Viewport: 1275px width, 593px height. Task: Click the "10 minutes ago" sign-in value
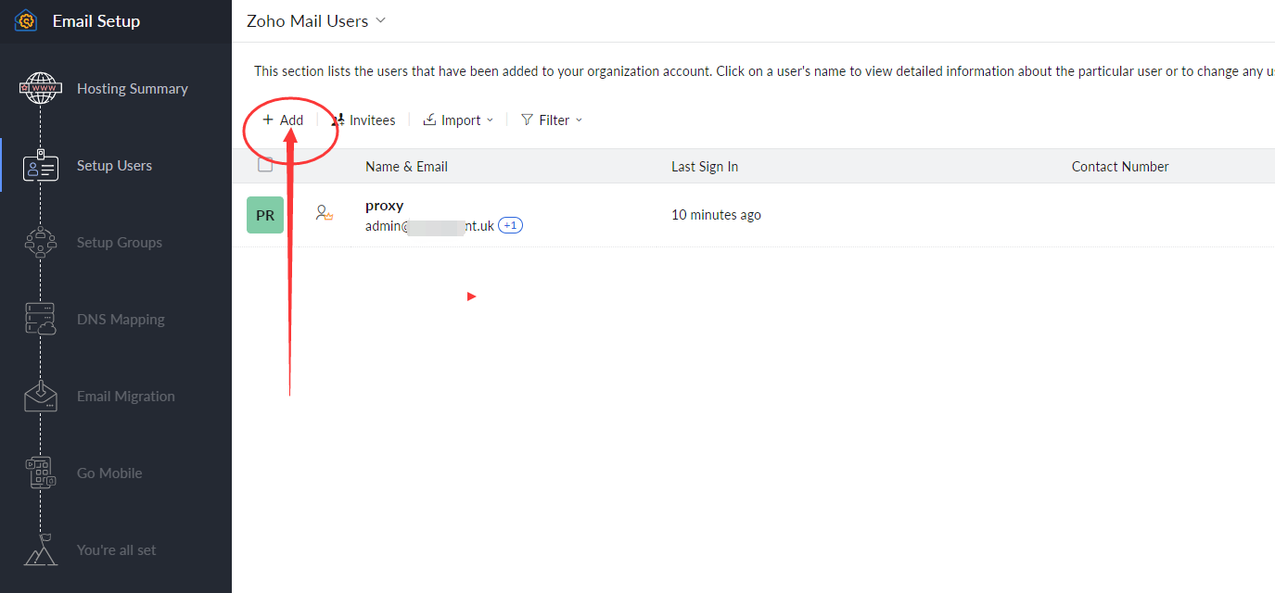[x=716, y=215]
